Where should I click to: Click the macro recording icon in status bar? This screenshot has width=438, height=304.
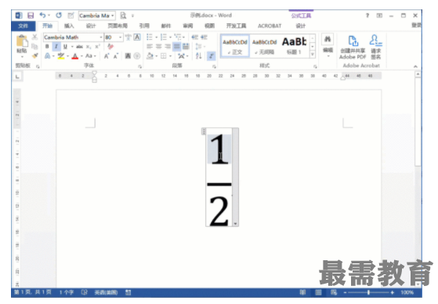tap(129, 292)
